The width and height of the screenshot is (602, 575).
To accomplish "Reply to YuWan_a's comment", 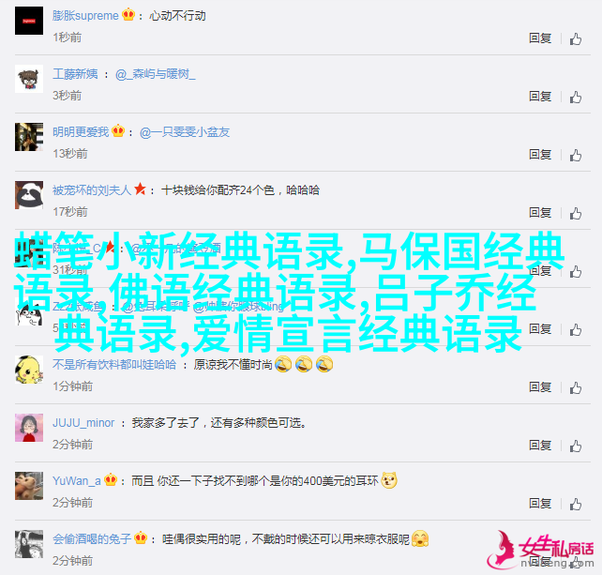I will point(540,503).
